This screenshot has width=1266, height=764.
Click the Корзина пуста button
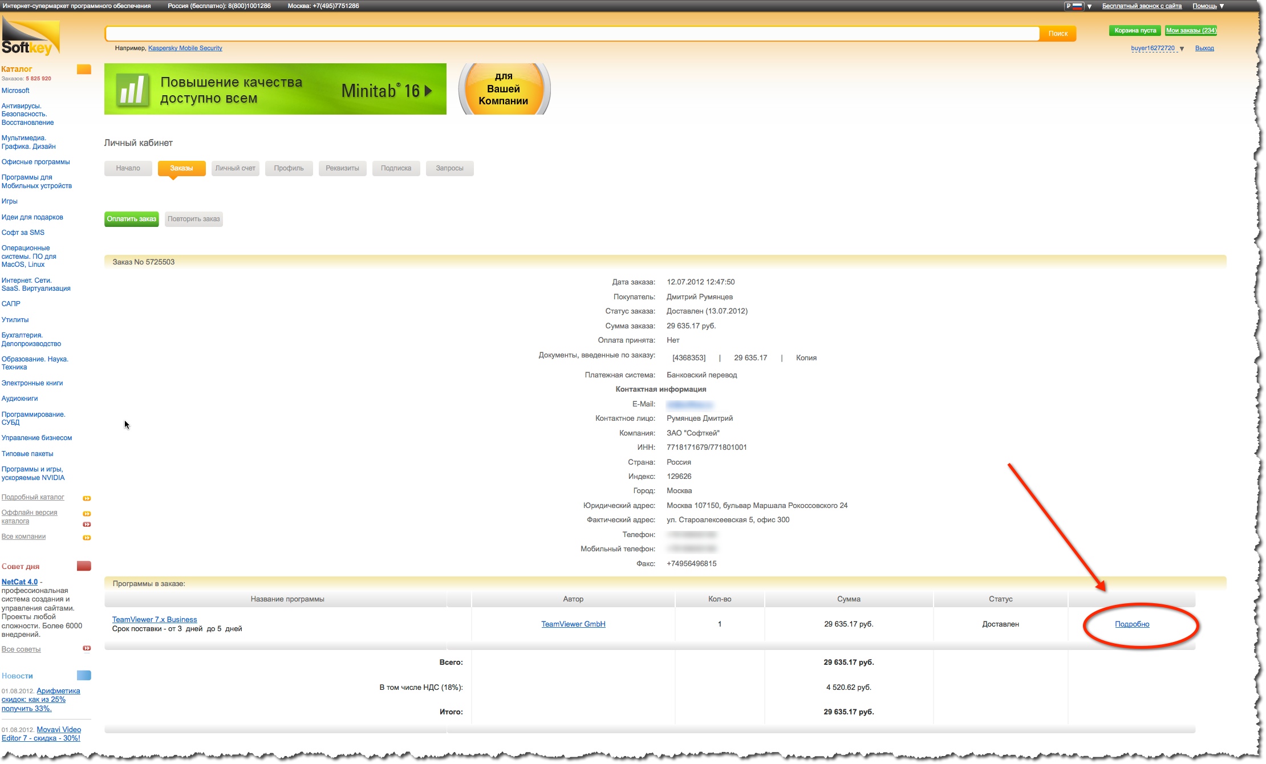coord(1135,31)
